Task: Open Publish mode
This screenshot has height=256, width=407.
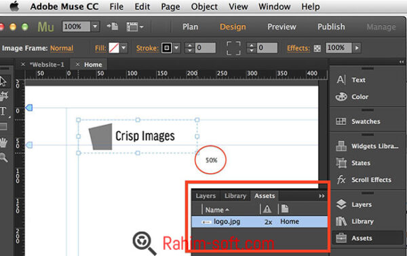Action: pyautogui.click(x=331, y=26)
